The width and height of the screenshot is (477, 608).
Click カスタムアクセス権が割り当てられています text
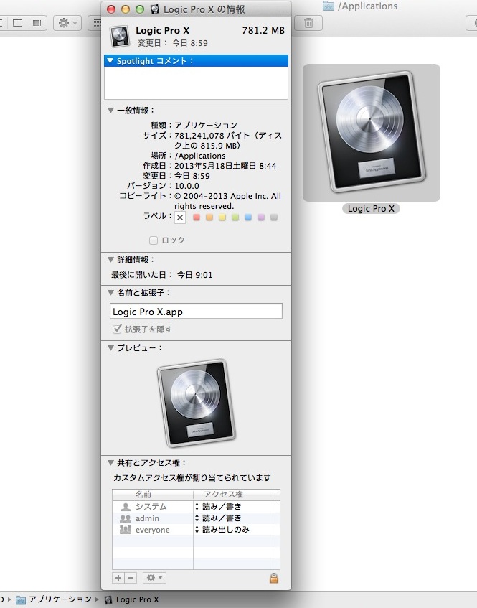[x=192, y=478]
